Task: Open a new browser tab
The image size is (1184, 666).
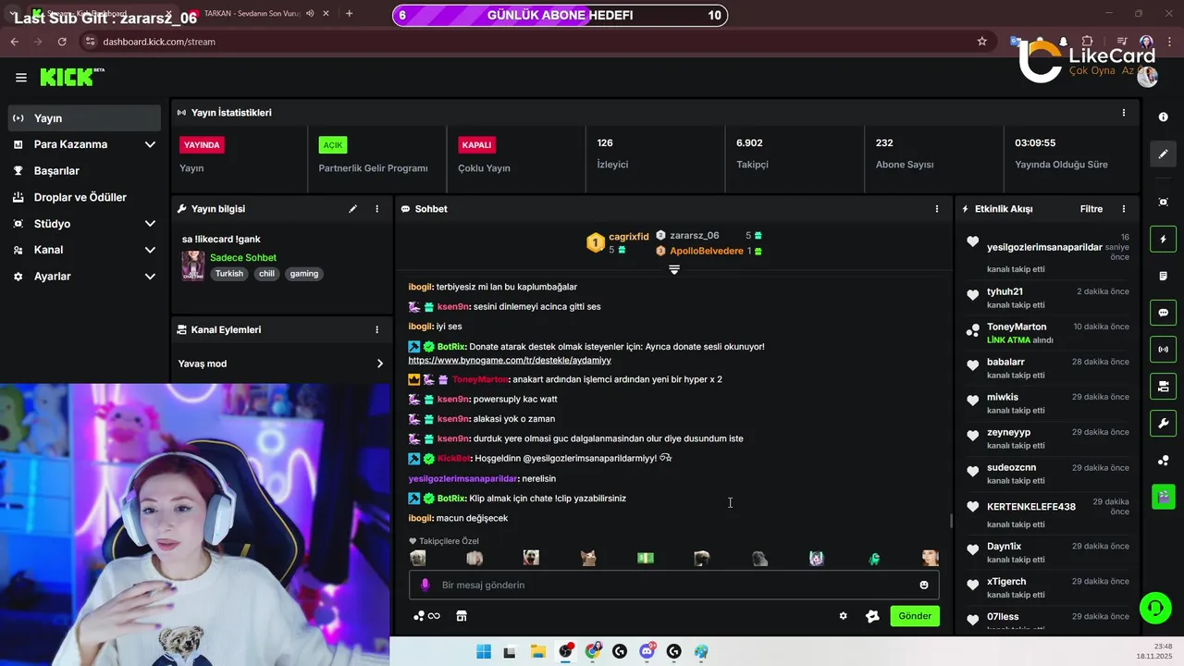Action: [x=349, y=14]
